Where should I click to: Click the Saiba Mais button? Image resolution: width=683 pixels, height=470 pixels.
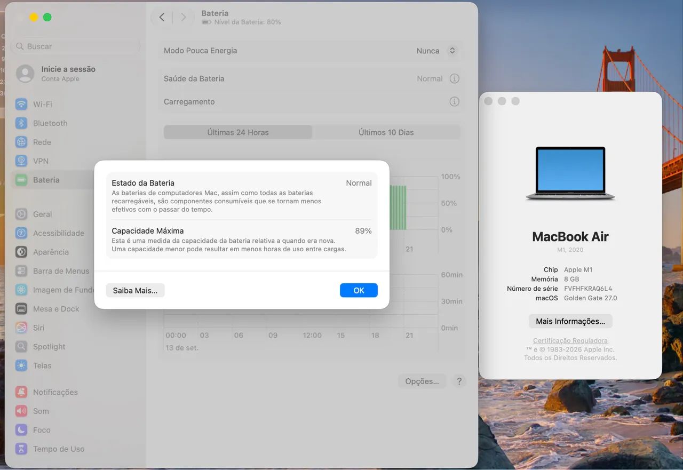[x=135, y=290]
